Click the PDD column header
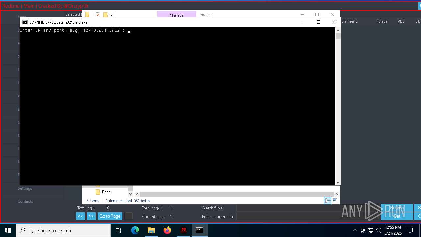The width and height of the screenshot is (421, 237). coord(401,21)
